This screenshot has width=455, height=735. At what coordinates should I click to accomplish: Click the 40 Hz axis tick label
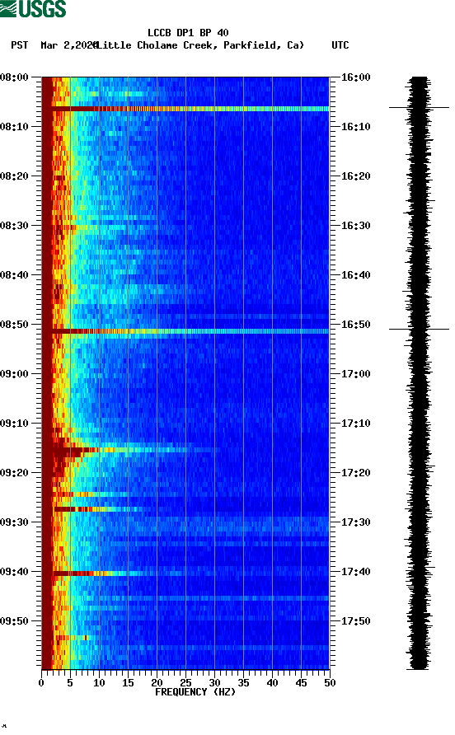272,683
